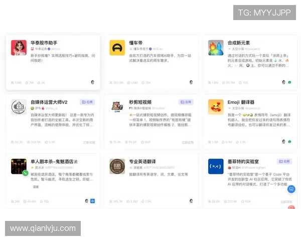
Task: Click the 应用 tag on 自媒体运营大师V2
Action: 87,102
